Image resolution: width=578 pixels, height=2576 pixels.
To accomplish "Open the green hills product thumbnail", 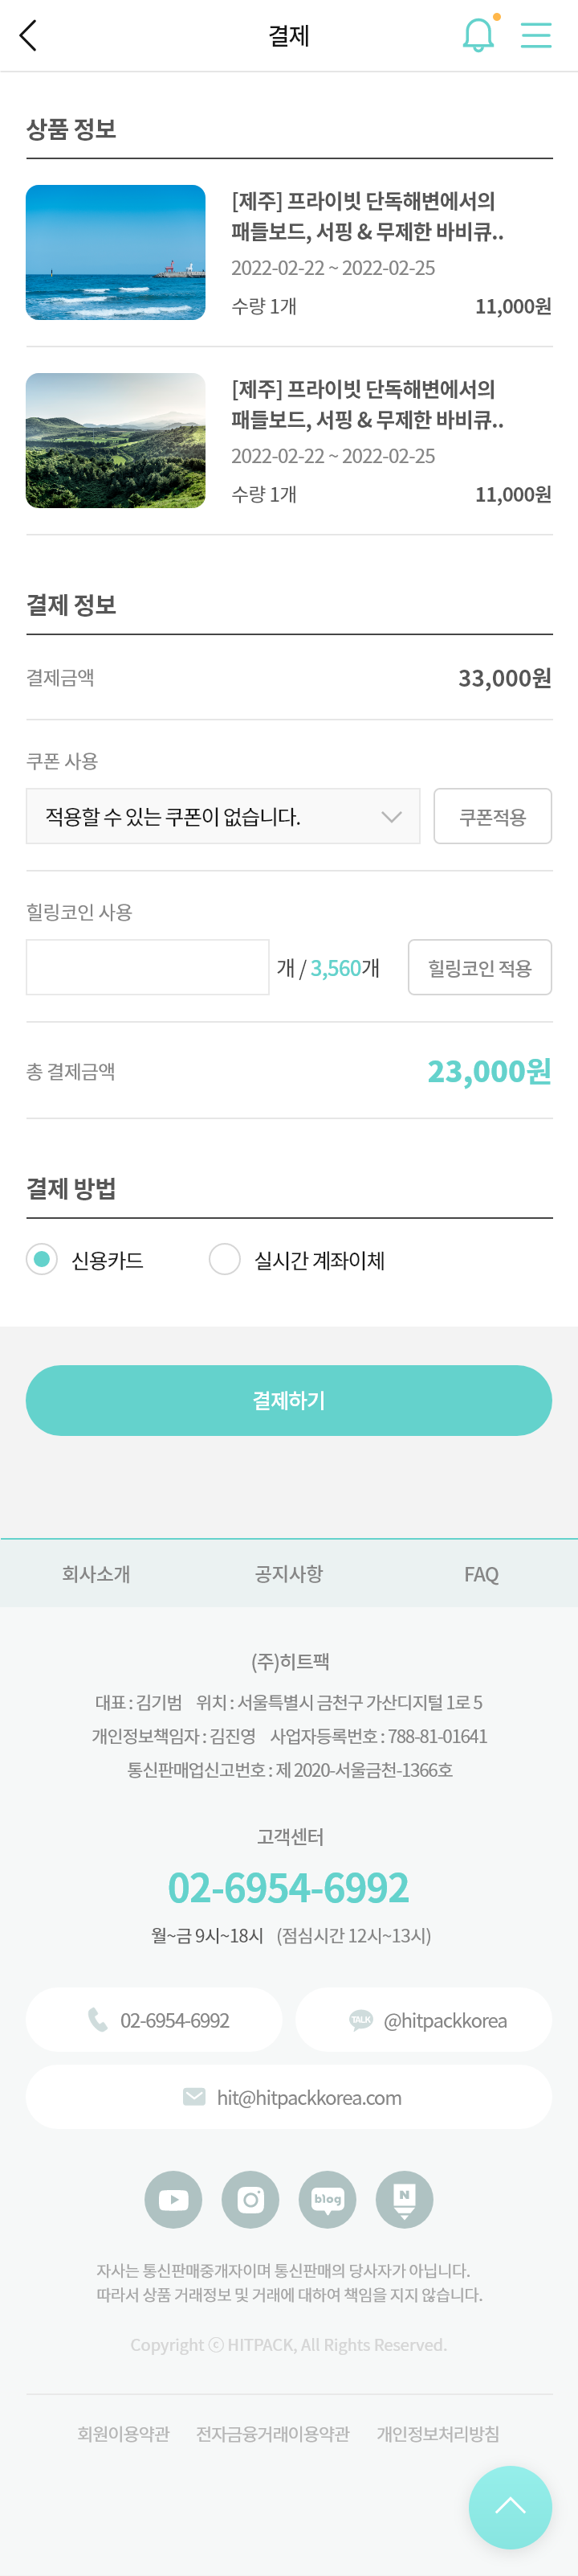I will 116,440.
